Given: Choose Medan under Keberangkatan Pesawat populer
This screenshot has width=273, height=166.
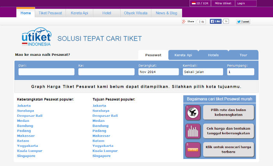Looking at the screenshot, I should pos(23,121).
